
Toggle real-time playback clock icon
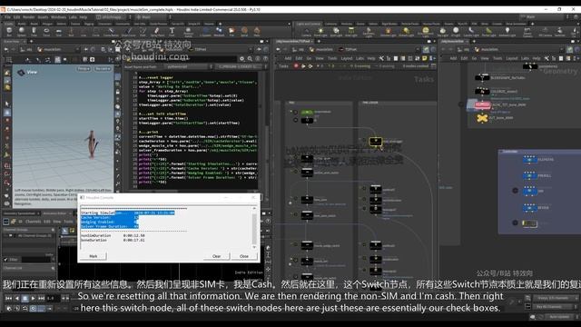point(33,308)
